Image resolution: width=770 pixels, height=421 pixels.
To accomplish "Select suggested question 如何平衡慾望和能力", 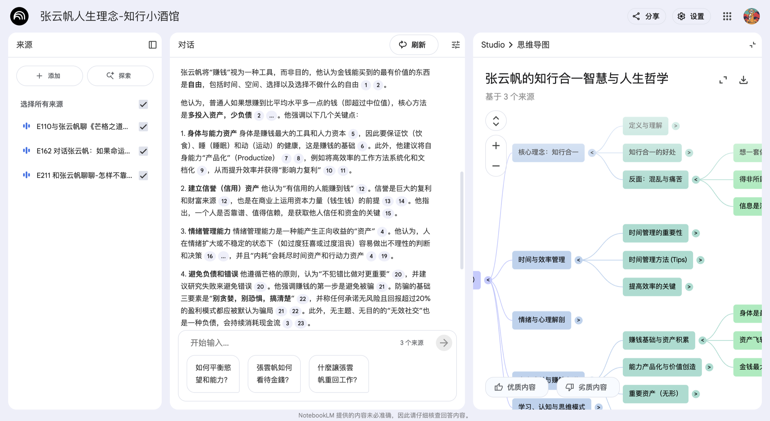I will pos(213,374).
